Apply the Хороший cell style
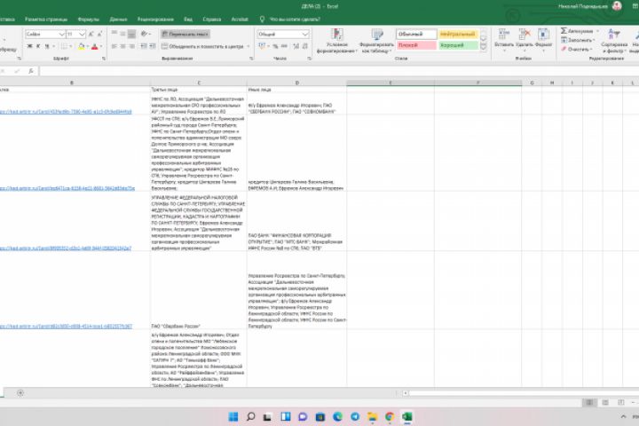This screenshot has width=639, height=426. (458, 45)
